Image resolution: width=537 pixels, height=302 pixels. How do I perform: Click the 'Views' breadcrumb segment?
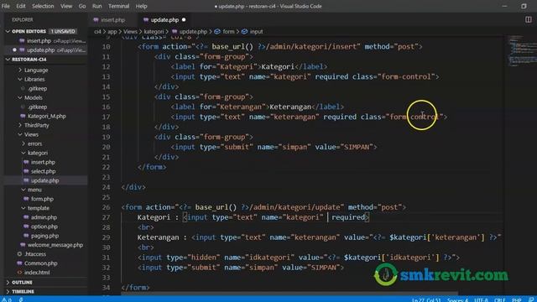click(x=130, y=32)
